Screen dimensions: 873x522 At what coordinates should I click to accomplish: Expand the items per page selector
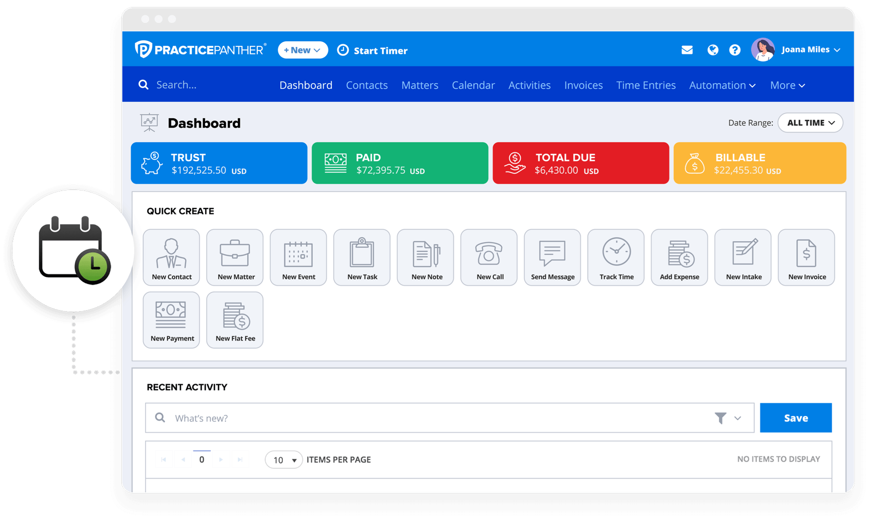tap(283, 460)
